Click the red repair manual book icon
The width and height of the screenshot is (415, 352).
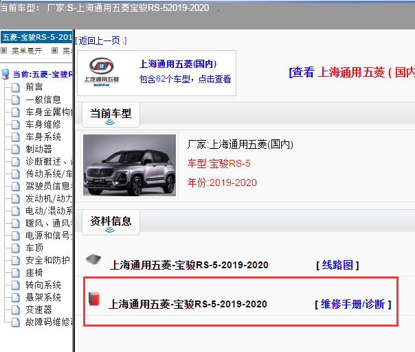point(94,299)
